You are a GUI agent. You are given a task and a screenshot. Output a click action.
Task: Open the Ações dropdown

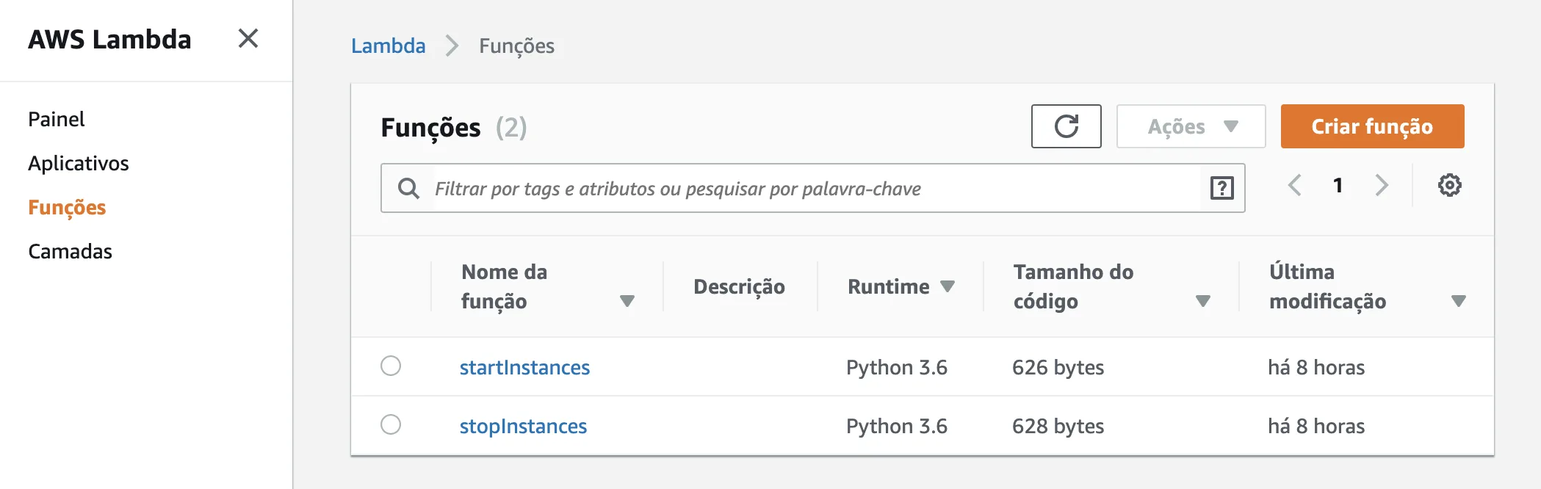point(1191,126)
